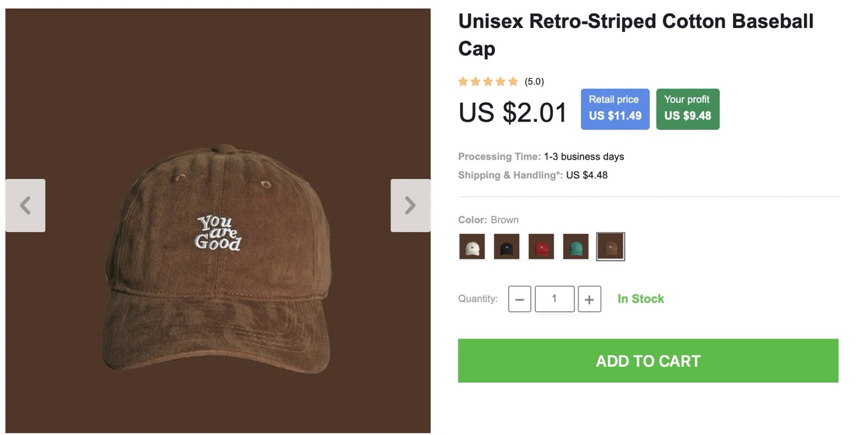Click the quantity input field
This screenshot has width=856, height=435.
(554, 299)
